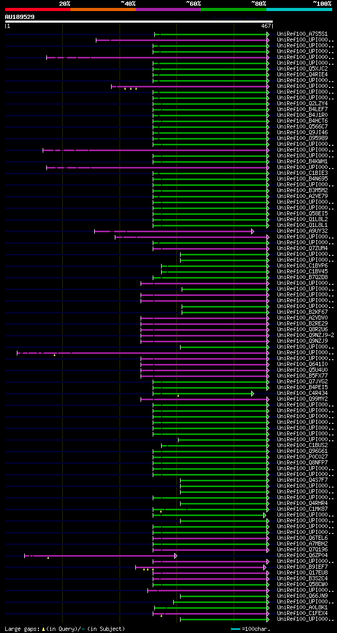Select the UniRef100_B3M5M2 label
The image size is (337, 633).
coord(302,190)
